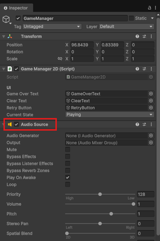Click the Inspector lock icon
Viewport: 160px width, 241px height.
[150, 8]
